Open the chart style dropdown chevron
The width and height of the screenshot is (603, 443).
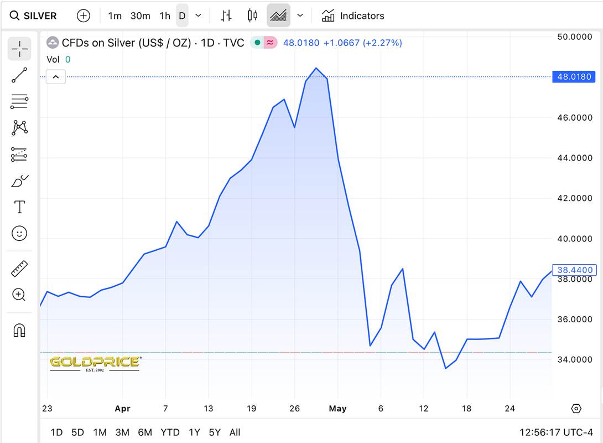pyautogui.click(x=300, y=16)
